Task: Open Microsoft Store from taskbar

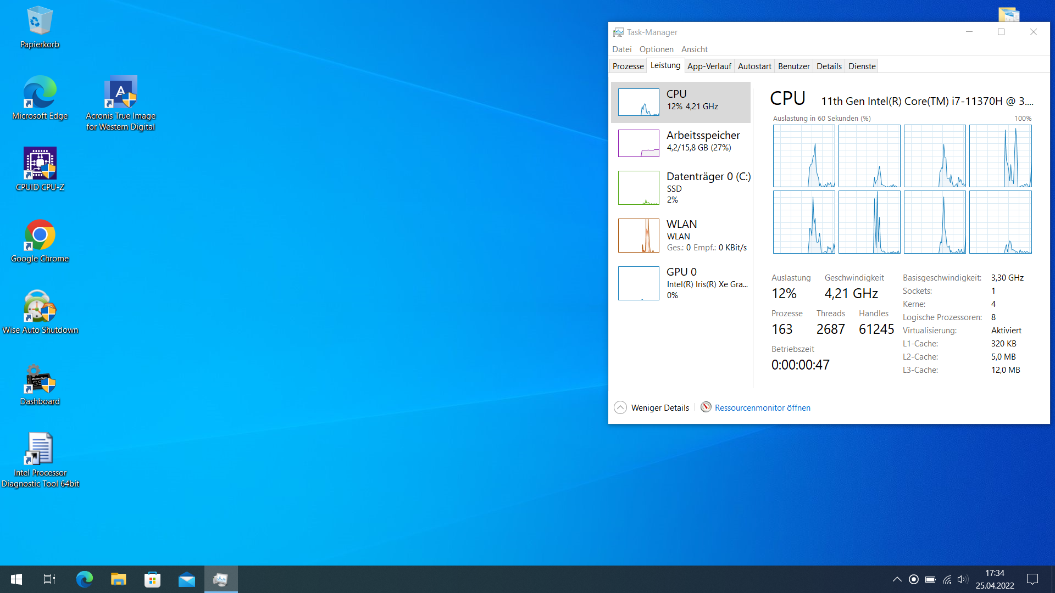Action: click(x=152, y=579)
